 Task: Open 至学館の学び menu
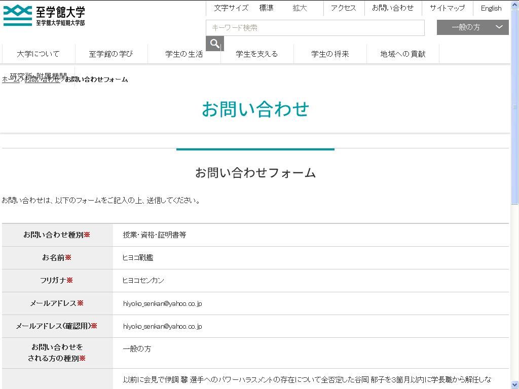coord(111,54)
